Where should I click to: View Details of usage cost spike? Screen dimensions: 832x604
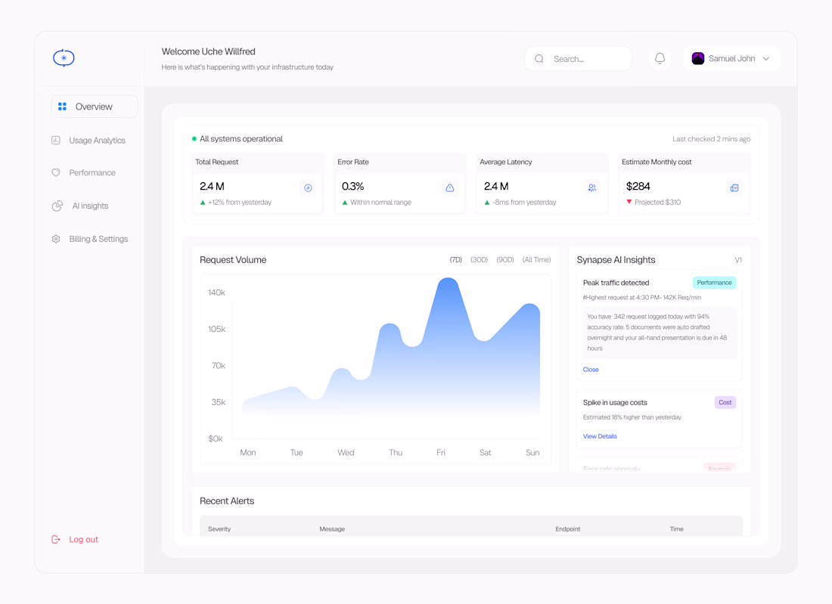[600, 436]
